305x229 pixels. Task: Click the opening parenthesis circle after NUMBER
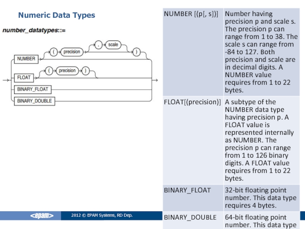(x=54, y=52)
